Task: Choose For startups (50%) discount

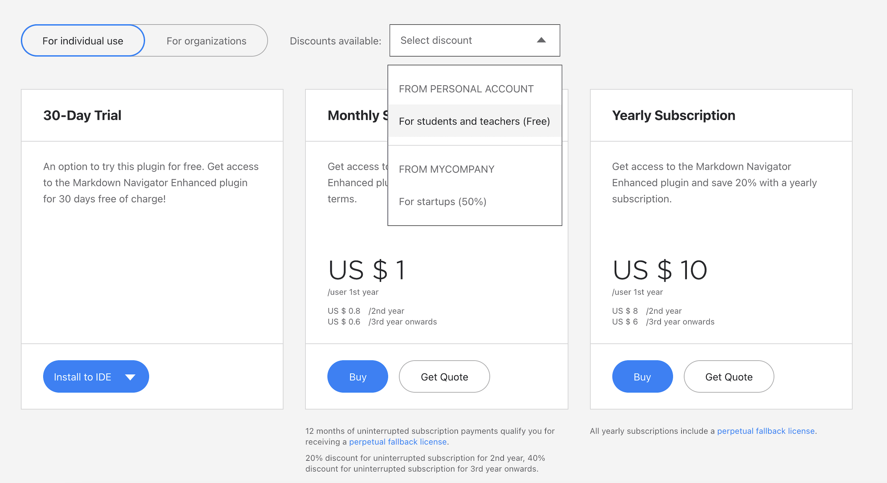Action: 475,201
